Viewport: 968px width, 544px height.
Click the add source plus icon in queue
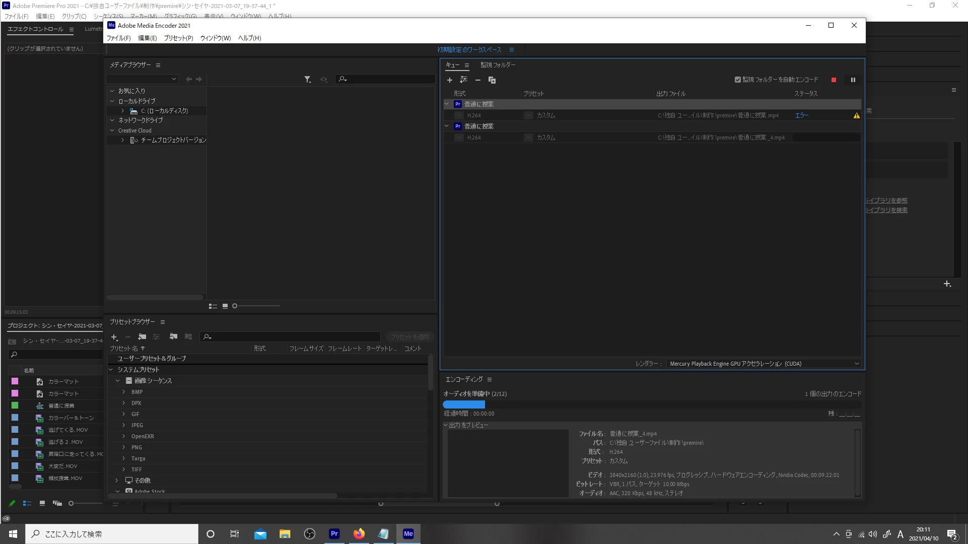click(x=450, y=80)
